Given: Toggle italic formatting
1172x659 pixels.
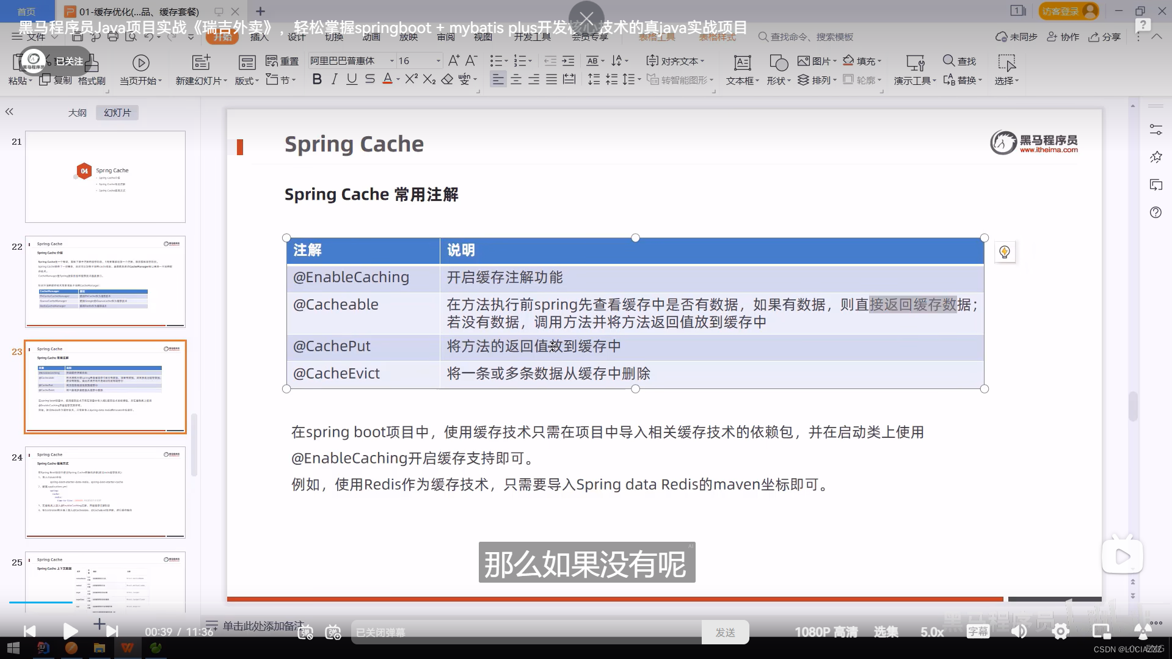Looking at the screenshot, I should [334, 79].
